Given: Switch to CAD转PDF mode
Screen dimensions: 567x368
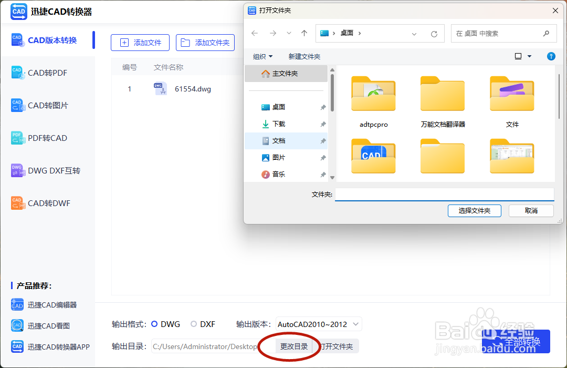Looking at the screenshot, I should click(47, 73).
